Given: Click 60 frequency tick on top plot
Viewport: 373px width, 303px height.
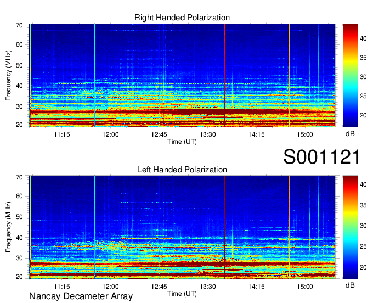Looking at the screenshot, I should point(19,45).
